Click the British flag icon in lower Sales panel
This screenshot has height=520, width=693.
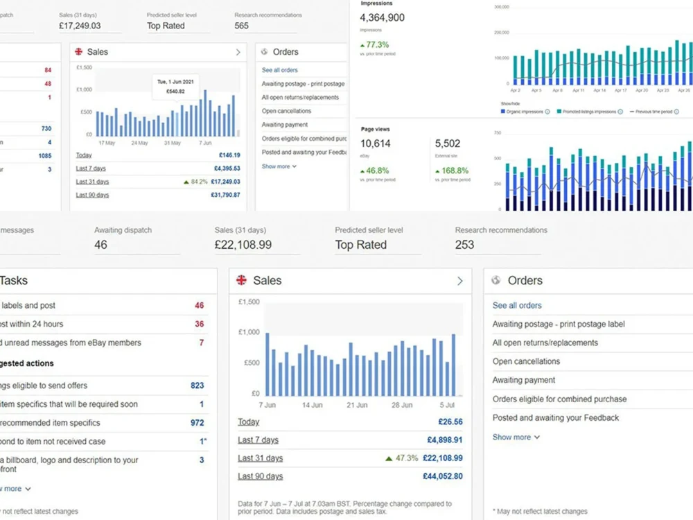point(241,281)
